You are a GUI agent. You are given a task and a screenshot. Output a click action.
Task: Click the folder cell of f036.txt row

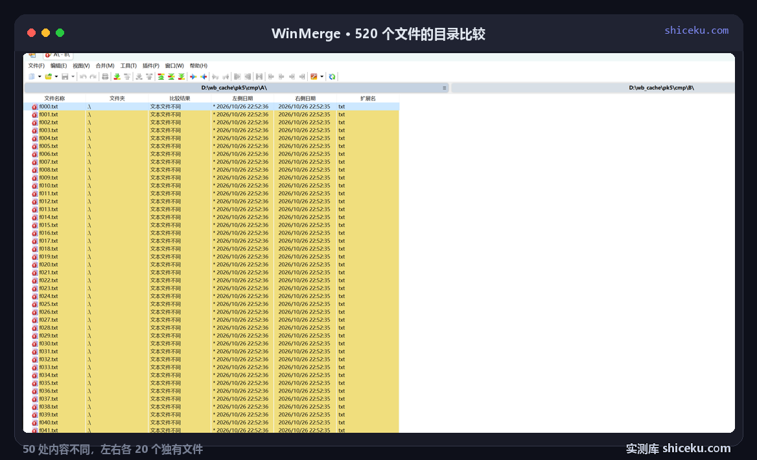click(117, 391)
